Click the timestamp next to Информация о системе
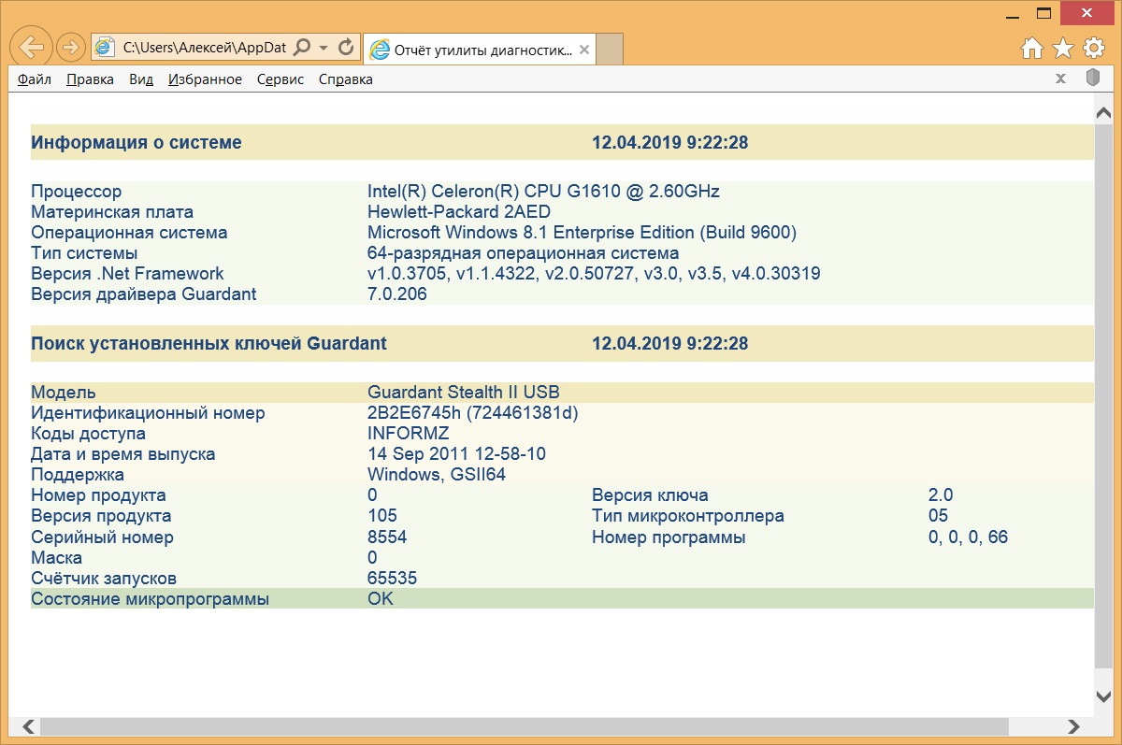1122x745 pixels. [669, 143]
